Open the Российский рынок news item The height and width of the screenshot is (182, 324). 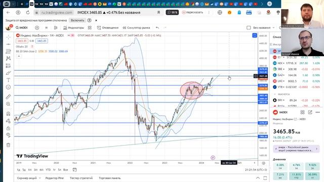(x=297, y=149)
